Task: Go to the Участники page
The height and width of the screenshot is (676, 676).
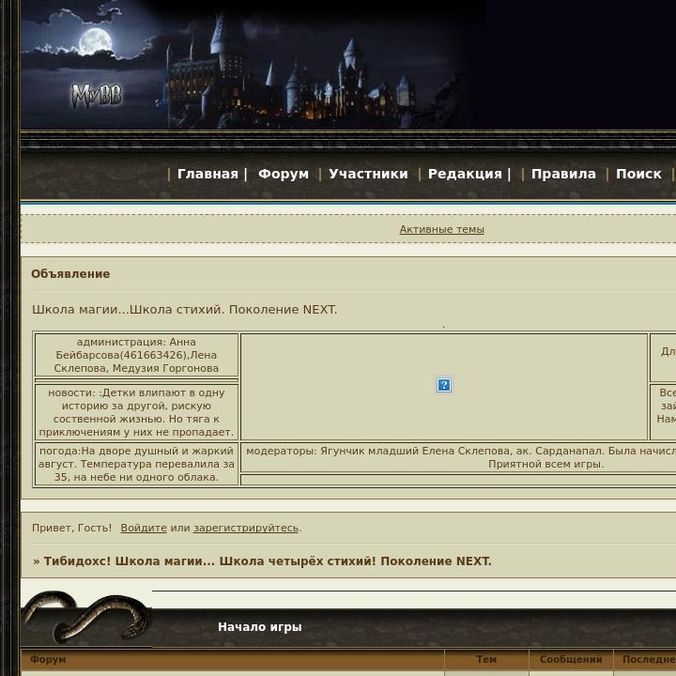Action: 368,174
